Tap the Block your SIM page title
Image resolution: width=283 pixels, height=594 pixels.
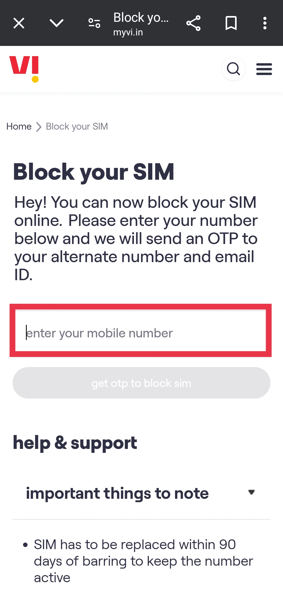pos(94,172)
